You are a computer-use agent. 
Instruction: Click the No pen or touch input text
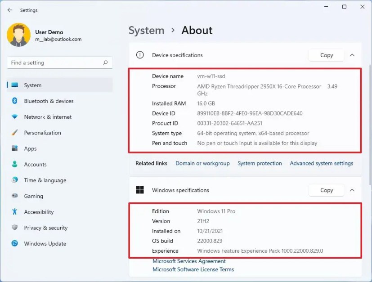257,143
